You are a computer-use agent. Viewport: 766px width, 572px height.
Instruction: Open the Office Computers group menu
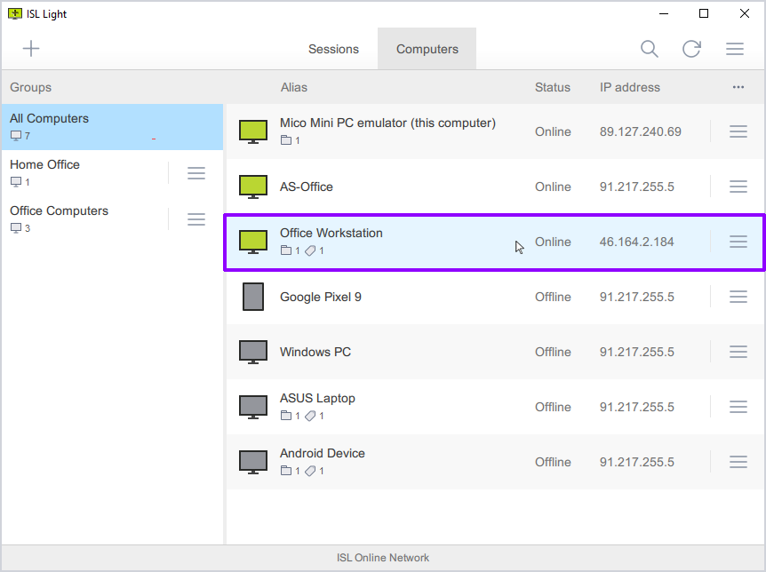click(x=196, y=219)
